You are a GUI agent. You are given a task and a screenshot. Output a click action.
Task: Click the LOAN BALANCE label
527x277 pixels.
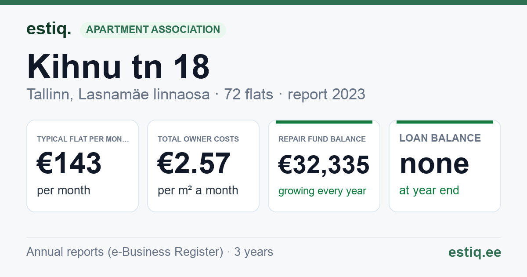tap(440, 138)
